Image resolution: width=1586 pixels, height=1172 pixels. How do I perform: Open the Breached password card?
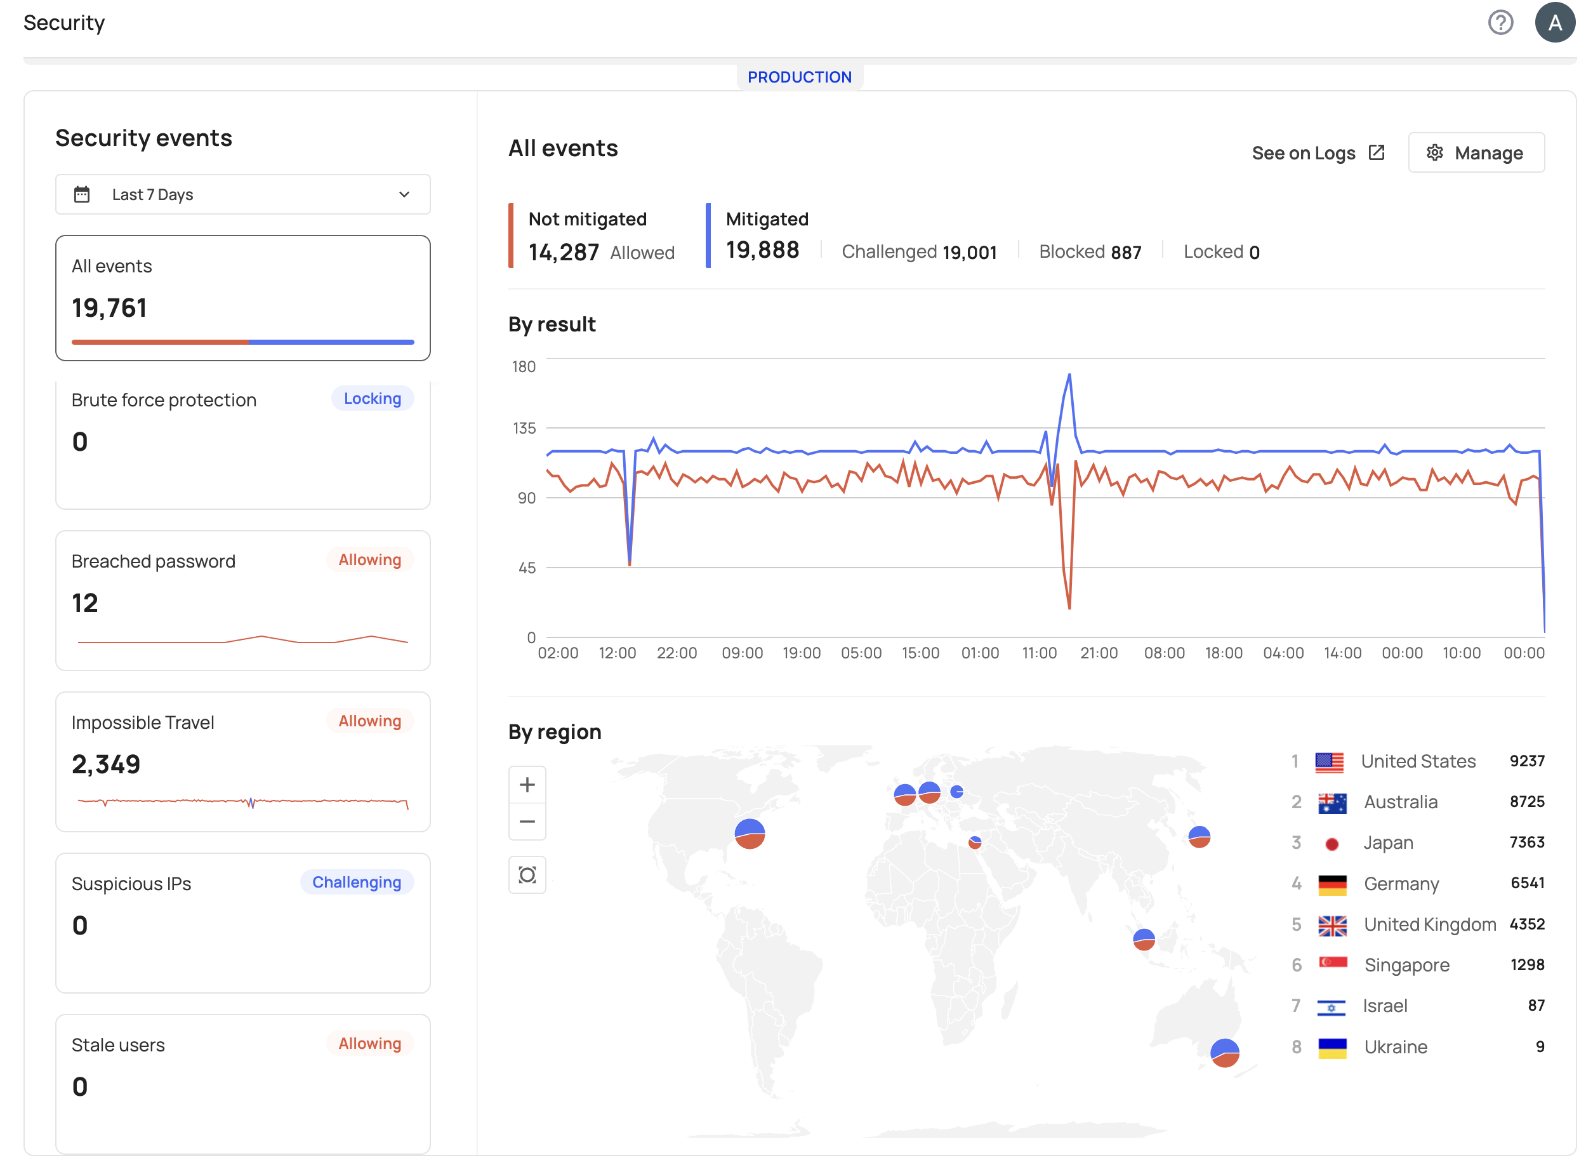coord(242,600)
